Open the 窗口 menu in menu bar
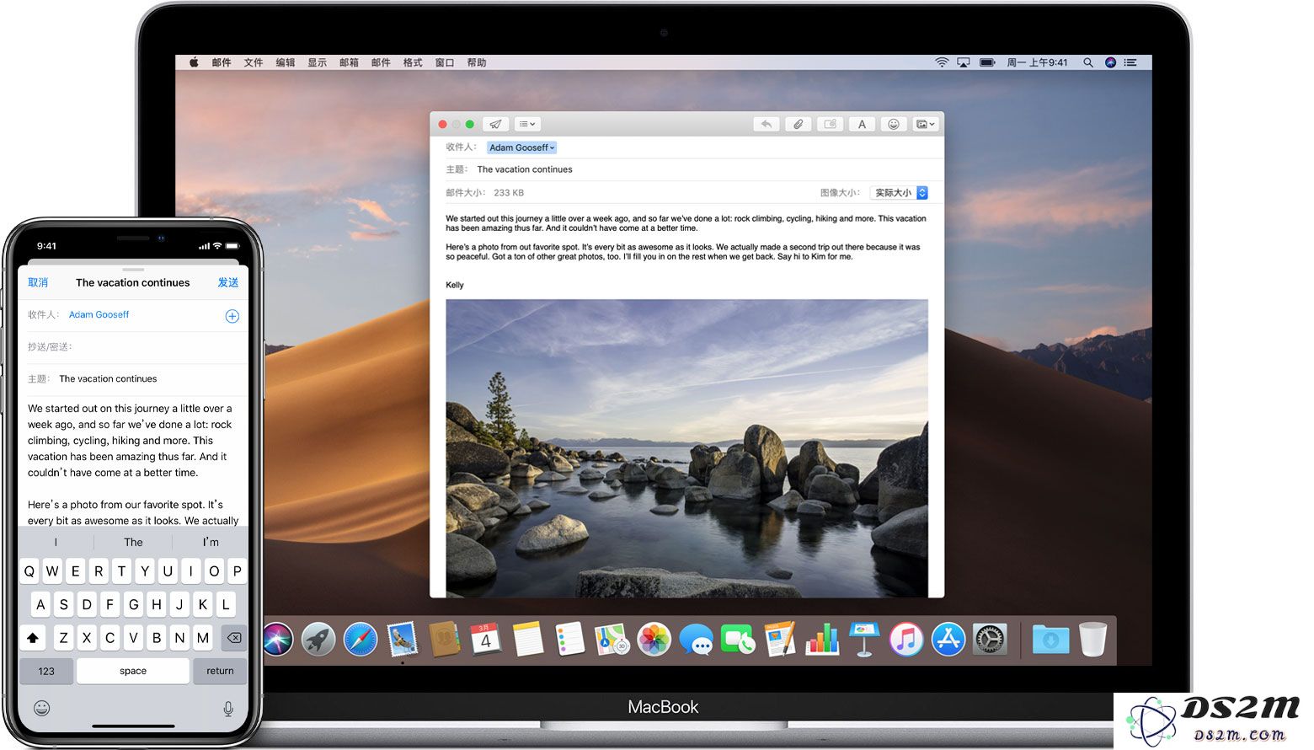This screenshot has height=750, width=1314. [x=445, y=62]
